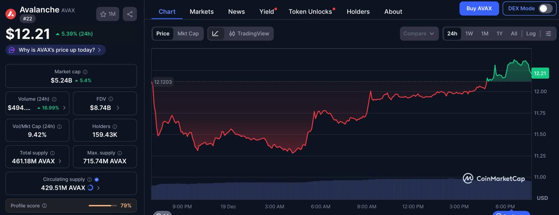Click the info icon beside Vol/Mkt Cap (24h)

(59, 127)
